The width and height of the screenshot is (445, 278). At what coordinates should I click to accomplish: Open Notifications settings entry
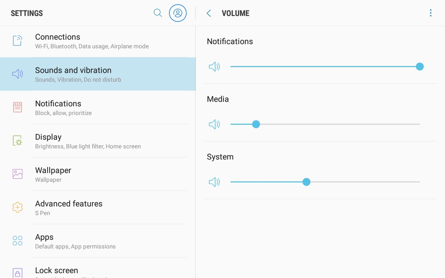pos(98,107)
